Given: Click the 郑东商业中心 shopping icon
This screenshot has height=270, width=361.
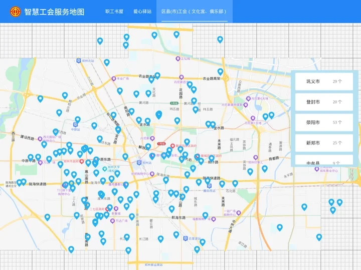Looking at the screenshot, I should [317, 169].
